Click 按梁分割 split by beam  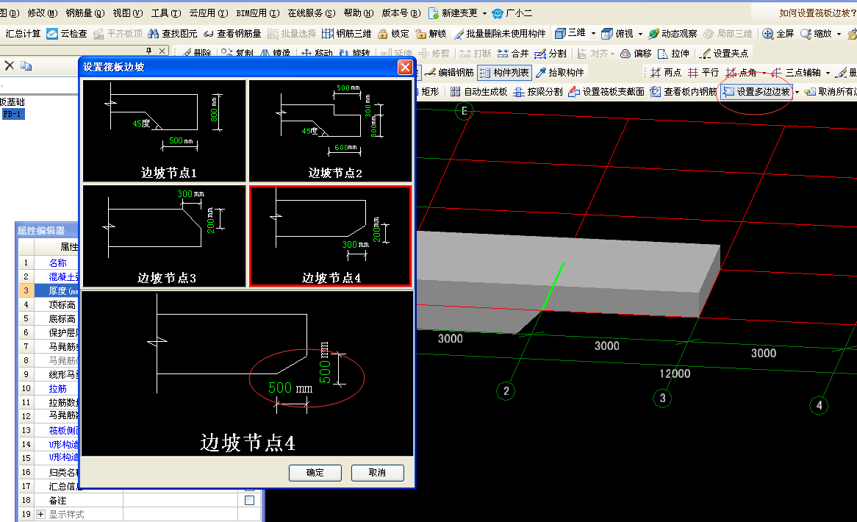538,92
